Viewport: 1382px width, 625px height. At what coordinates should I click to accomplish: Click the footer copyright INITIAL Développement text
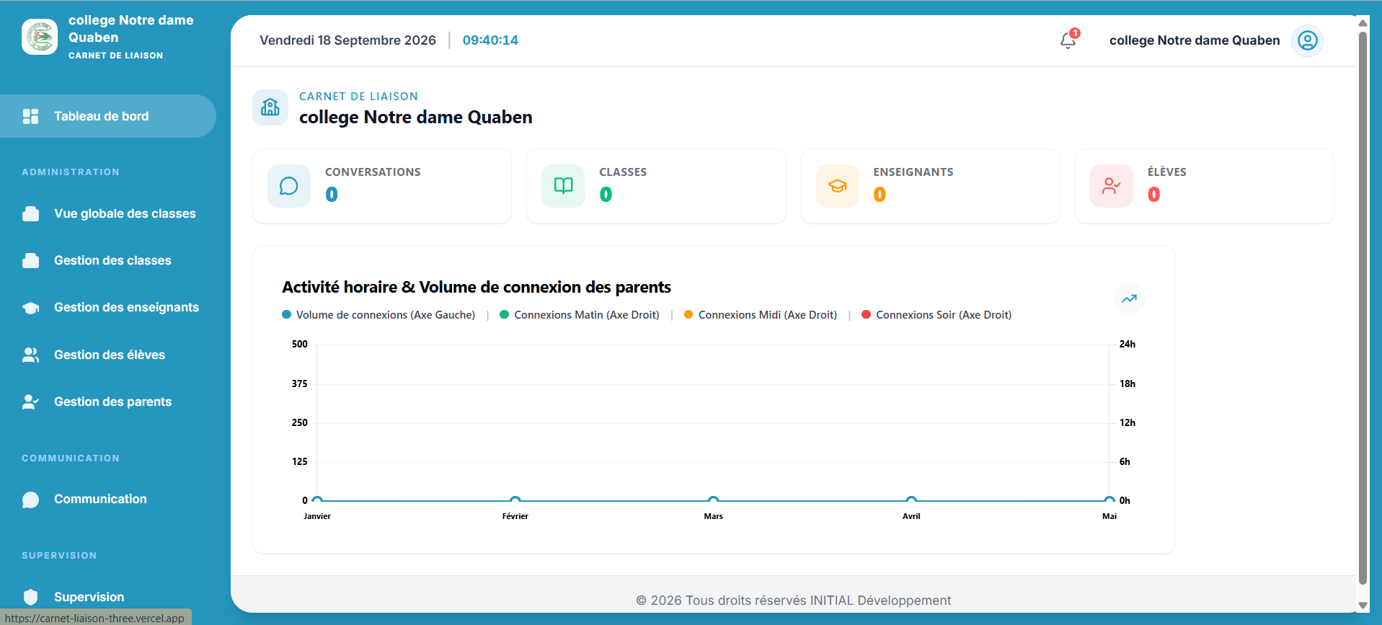coord(794,600)
